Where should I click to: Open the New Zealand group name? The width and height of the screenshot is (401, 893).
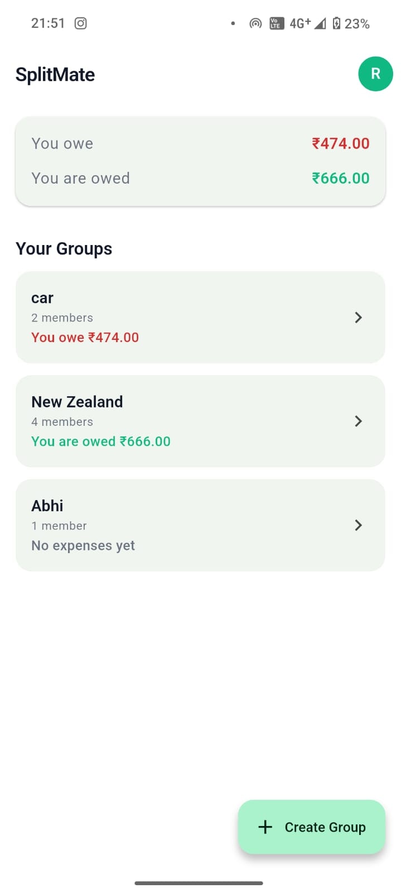[77, 402]
